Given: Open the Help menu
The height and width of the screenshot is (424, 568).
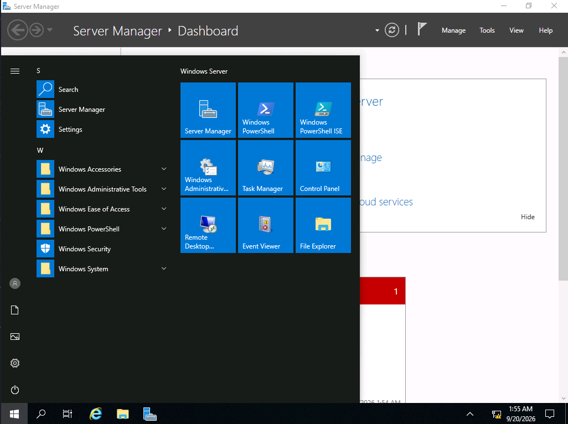Looking at the screenshot, I should 545,30.
